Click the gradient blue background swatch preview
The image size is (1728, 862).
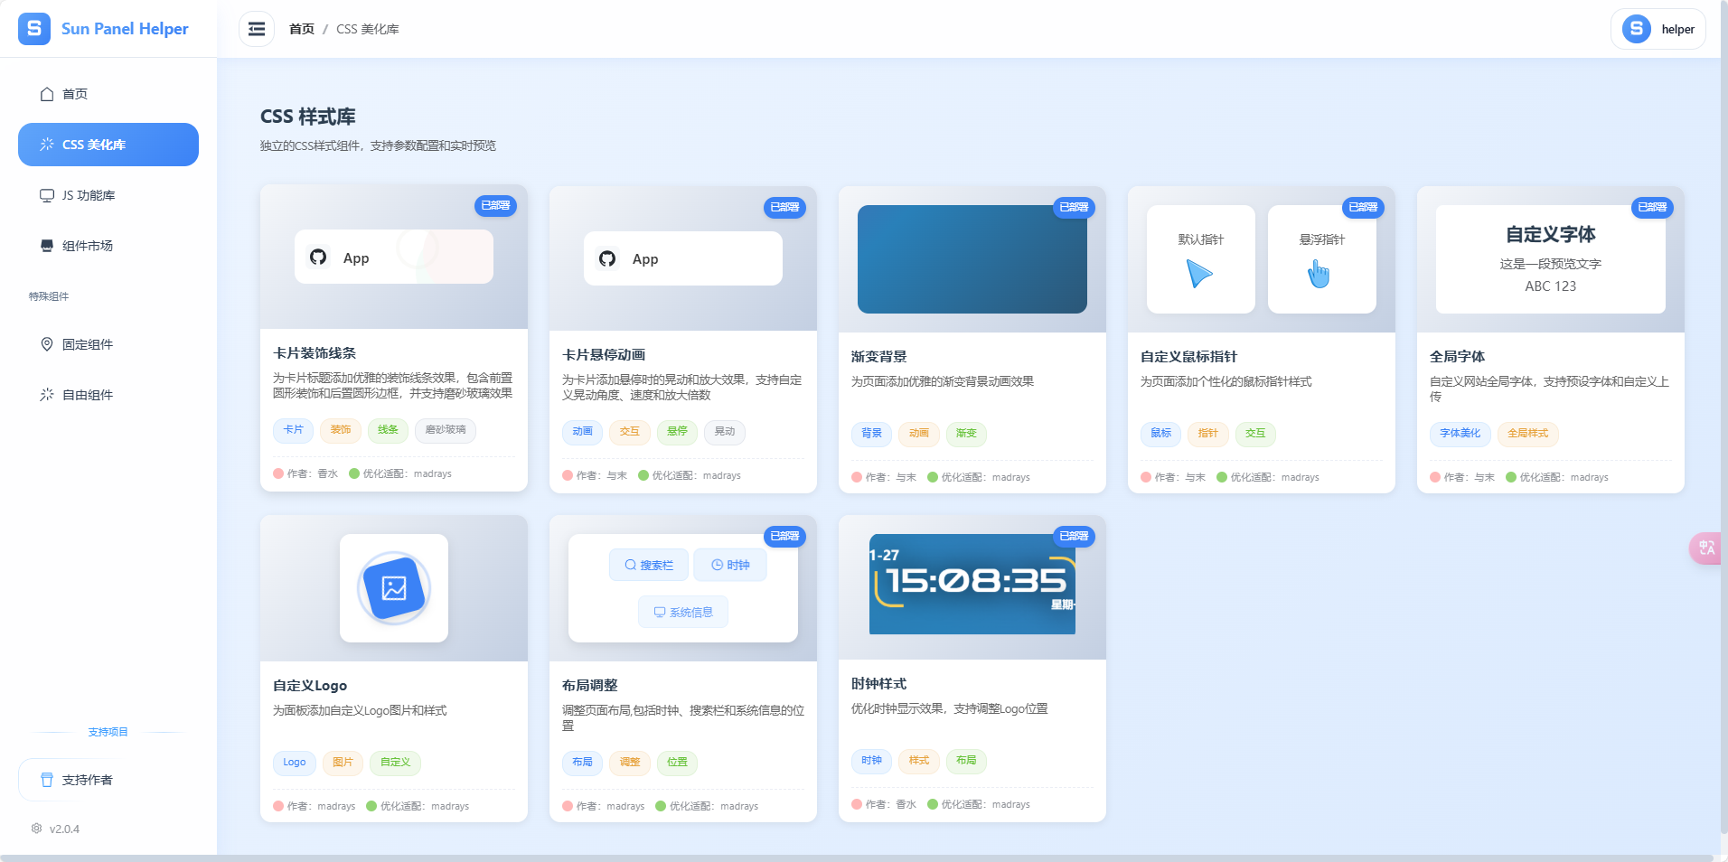[972, 259]
